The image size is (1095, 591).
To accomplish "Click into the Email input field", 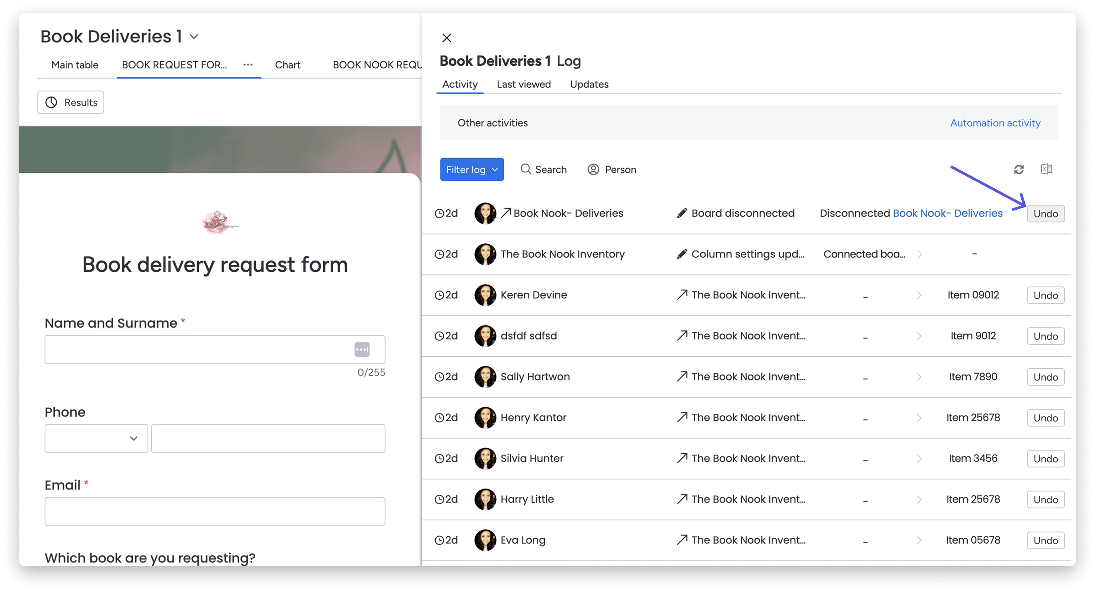I will 215,512.
